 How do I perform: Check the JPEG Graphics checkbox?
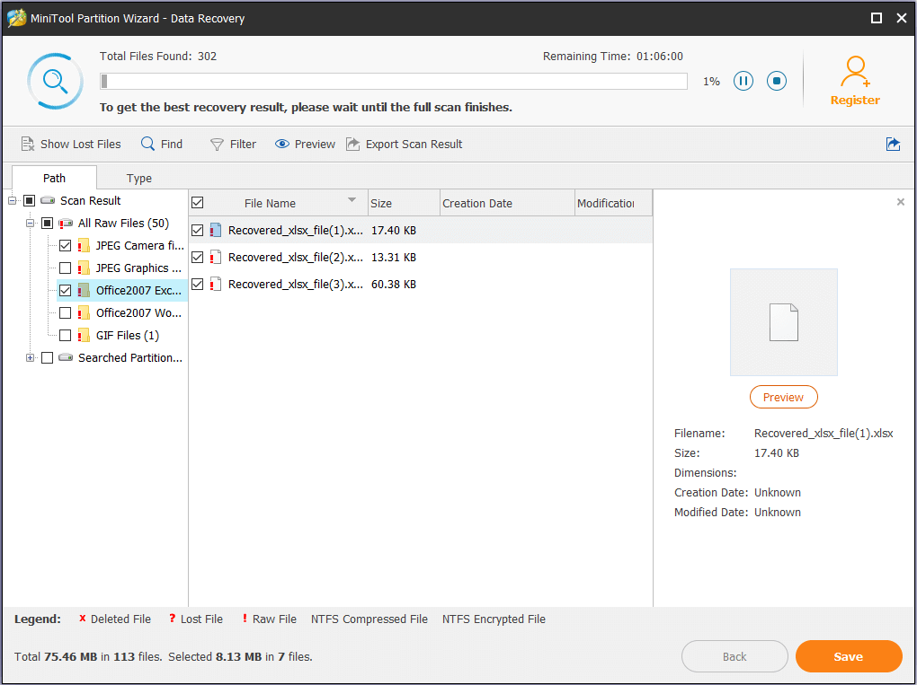65,268
